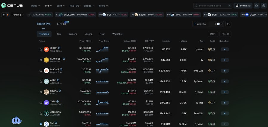The width and height of the screenshot is (268, 127).
Task: Quick buy CHIRP with lightning button
Action: pyautogui.click(x=225, y=49)
